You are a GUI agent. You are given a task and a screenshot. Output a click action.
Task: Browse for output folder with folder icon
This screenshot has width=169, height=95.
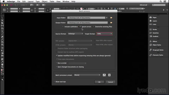pos(111,23)
